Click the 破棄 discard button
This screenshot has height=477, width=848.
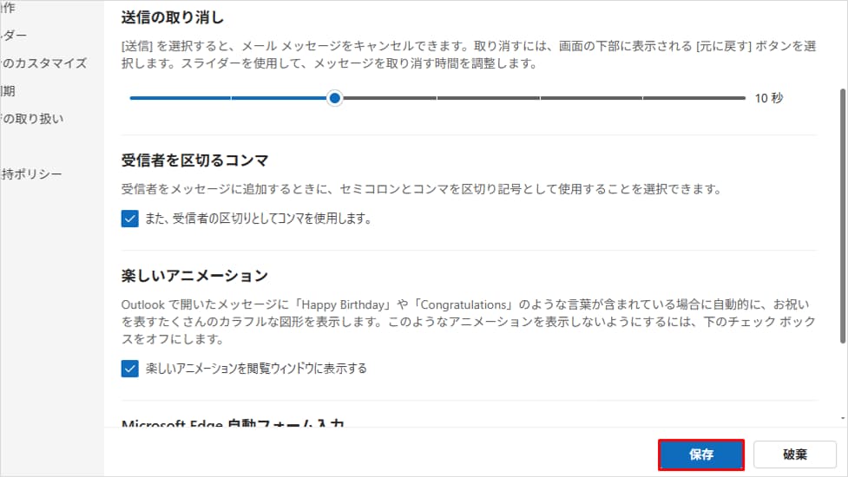pyautogui.click(x=794, y=454)
